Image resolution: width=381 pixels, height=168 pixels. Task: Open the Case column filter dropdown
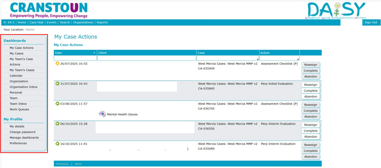257,59
